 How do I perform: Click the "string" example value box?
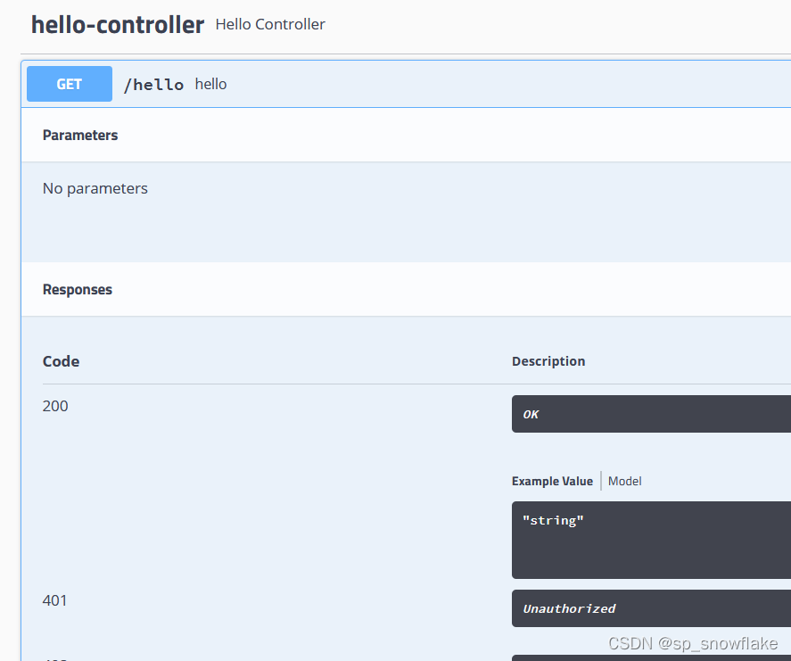tap(651, 540)
